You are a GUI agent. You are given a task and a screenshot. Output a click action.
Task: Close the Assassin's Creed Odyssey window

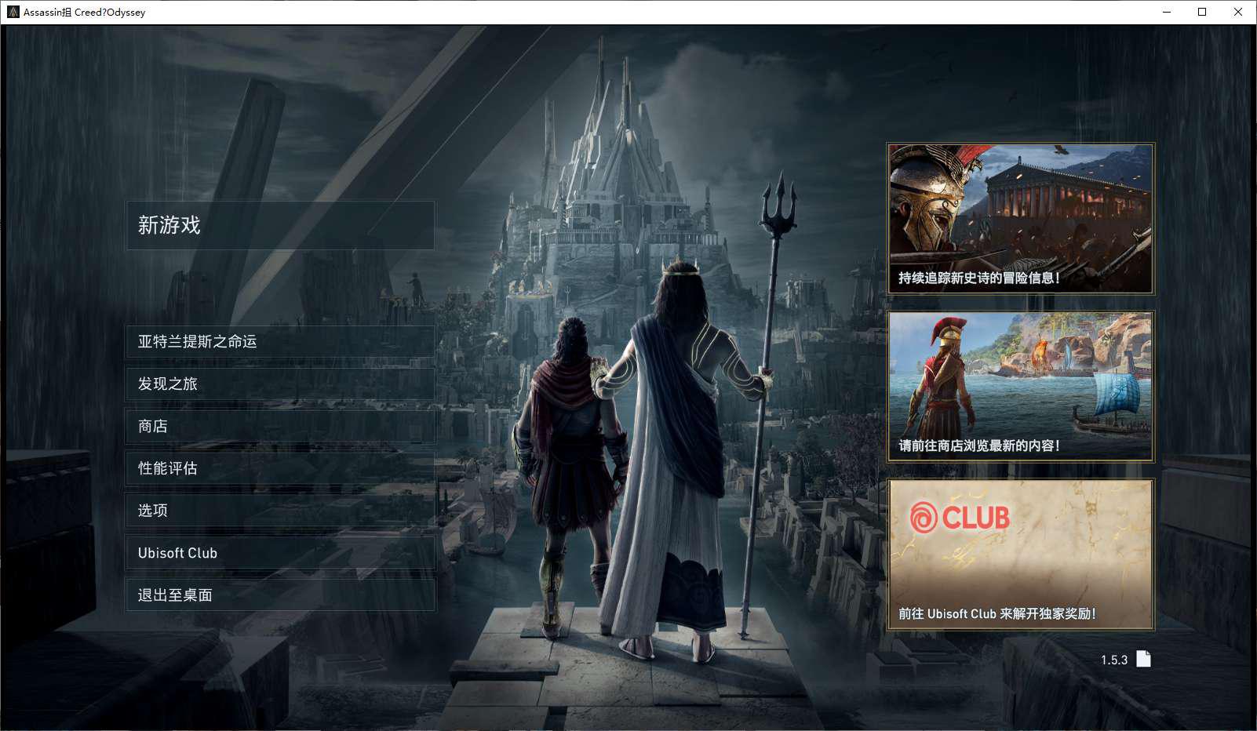click(x=1238, y=12)
